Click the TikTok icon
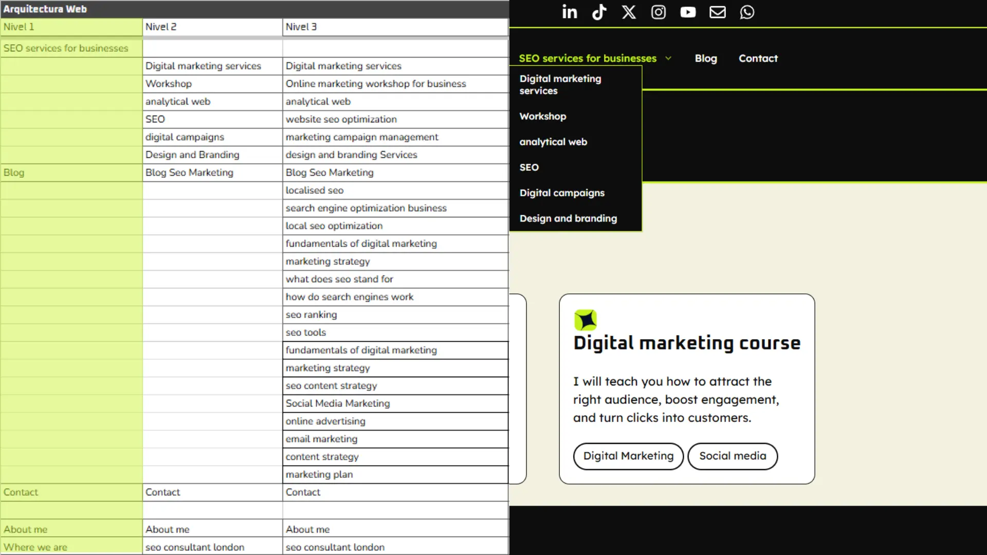Image resolution: width=987 pixels, height=555 pixels. tap(599, 12)
